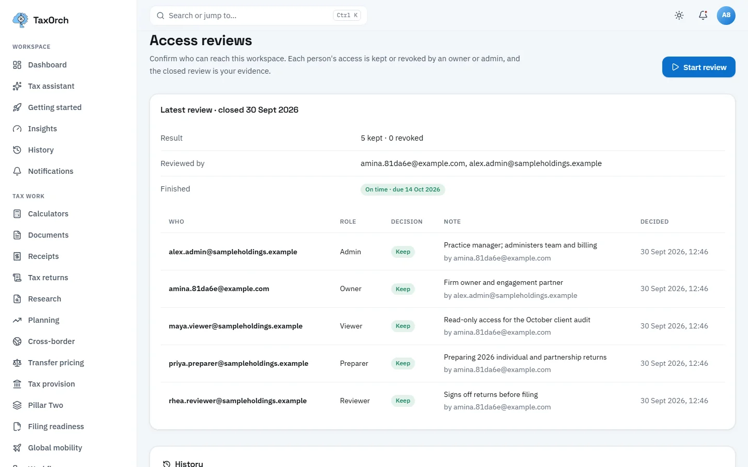Click the Ctrl K shortcut hint
Image resolution: width=748 pixels, height=467 pixels.
pyautogui.click(x=347, y=16)
